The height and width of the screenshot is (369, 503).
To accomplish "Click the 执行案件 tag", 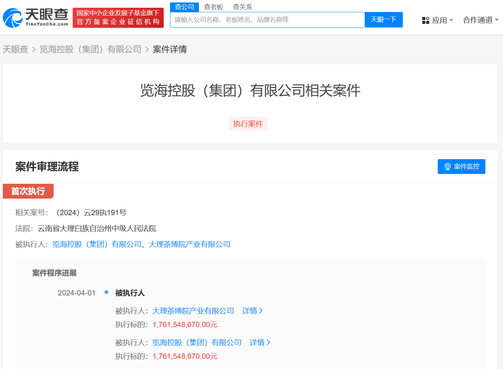I will pos(248,124).
